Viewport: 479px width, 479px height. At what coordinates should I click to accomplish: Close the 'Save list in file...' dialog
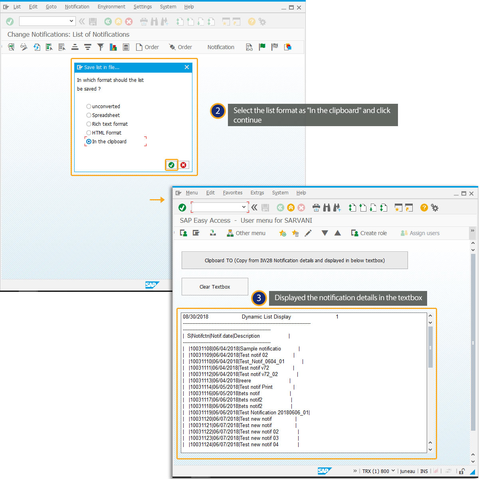click(187, 67)
